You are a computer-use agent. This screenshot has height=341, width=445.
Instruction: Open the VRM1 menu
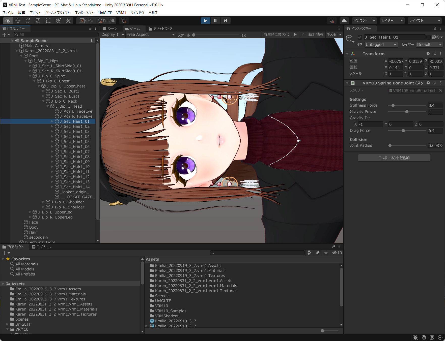click(121, 13)
